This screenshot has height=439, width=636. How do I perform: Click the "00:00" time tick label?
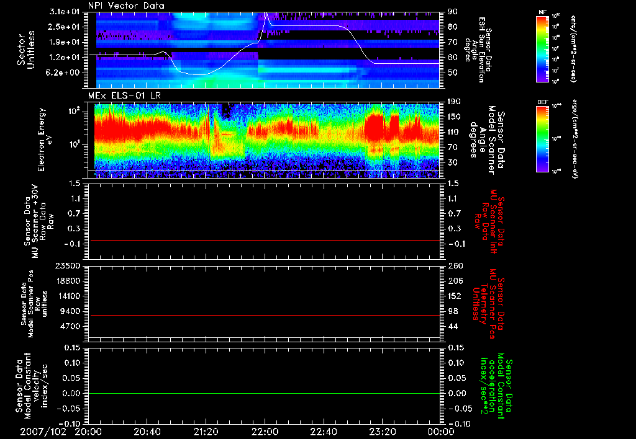(440, 432)
